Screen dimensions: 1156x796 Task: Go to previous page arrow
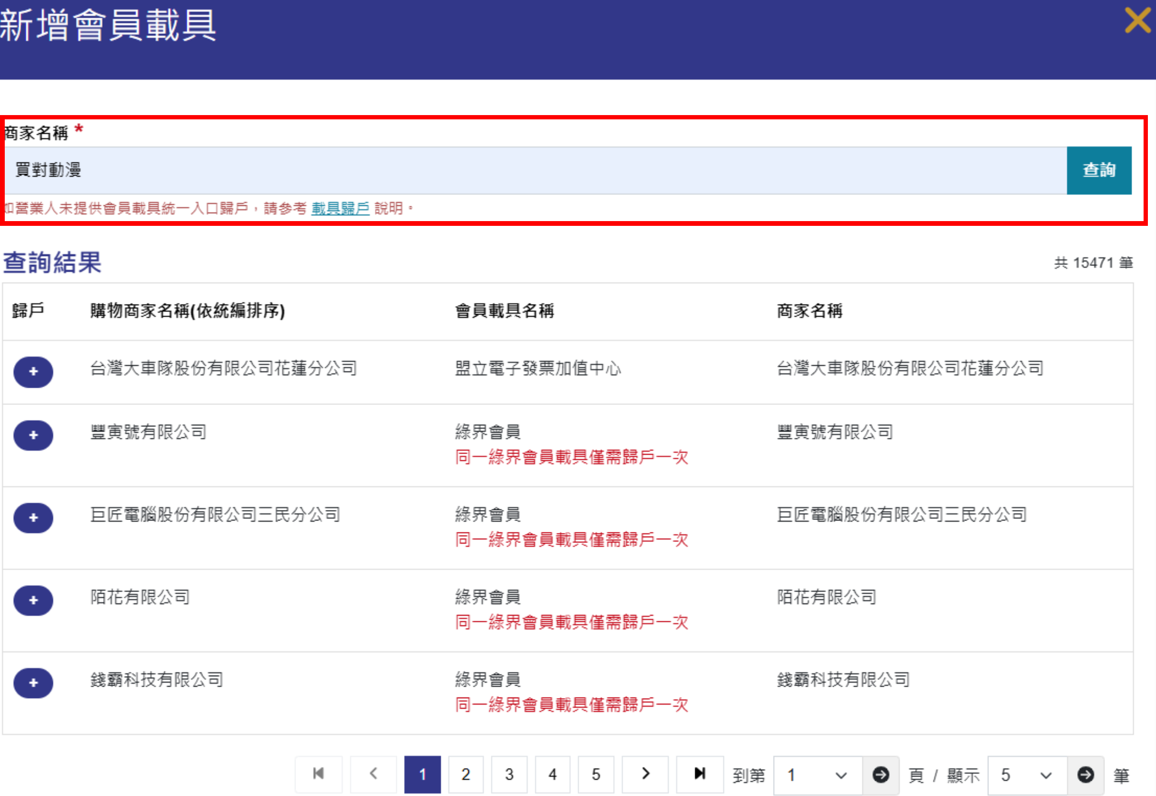373,774
